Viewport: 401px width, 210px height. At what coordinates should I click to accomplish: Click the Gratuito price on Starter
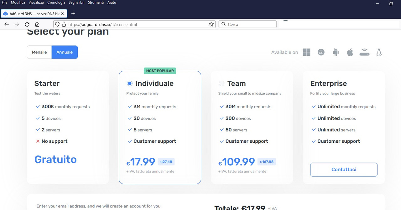[55, 159]
